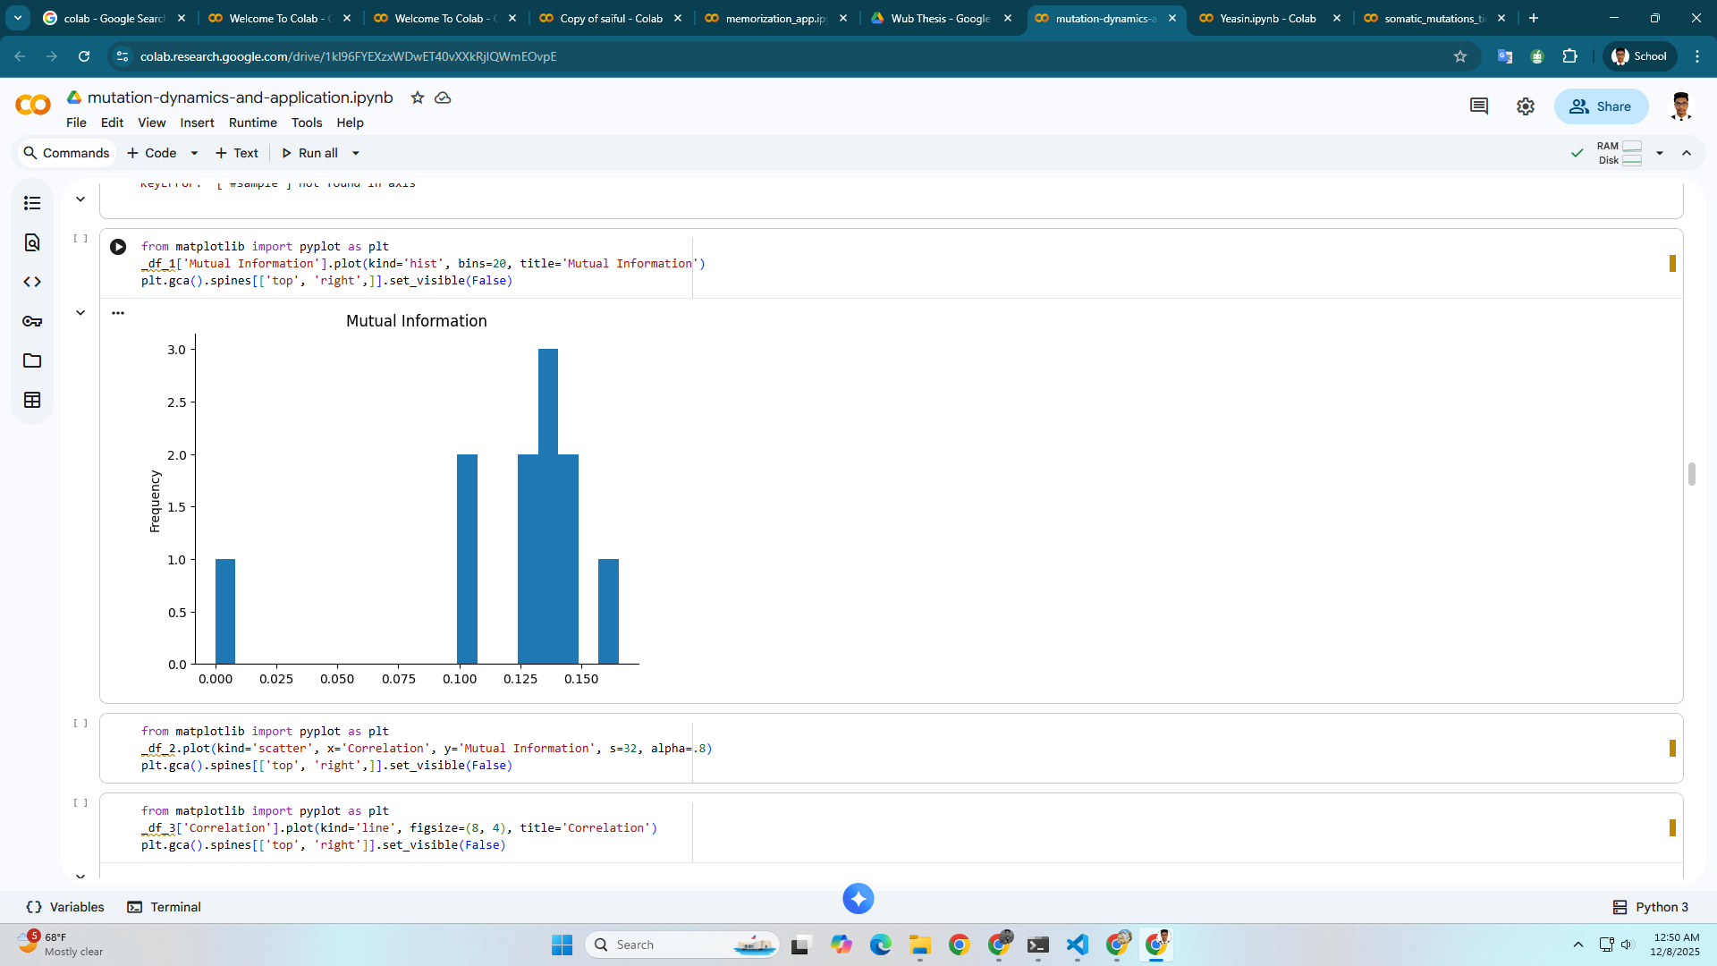1717x966 pixels.
Task: Open the Table of contents sidebar panel
Action: click(x=32, y=203)
